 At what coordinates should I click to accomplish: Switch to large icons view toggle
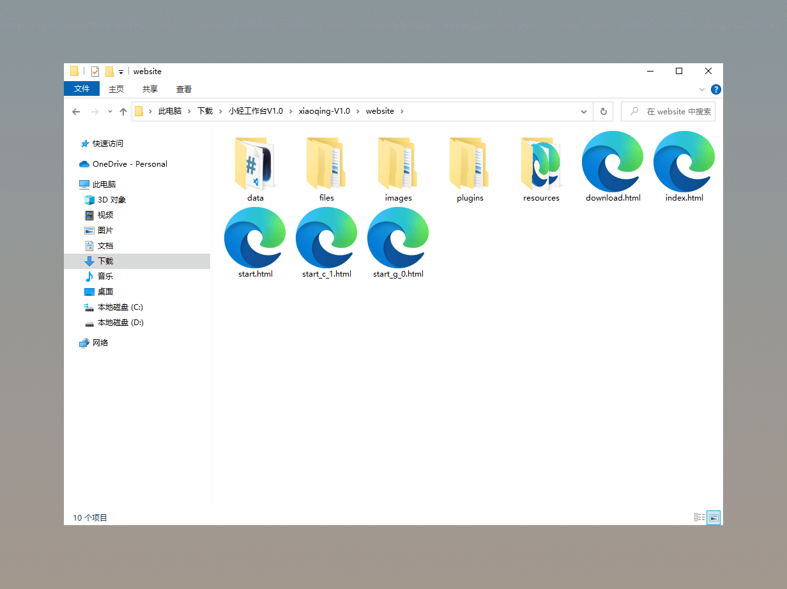click(x=714, y=517)
